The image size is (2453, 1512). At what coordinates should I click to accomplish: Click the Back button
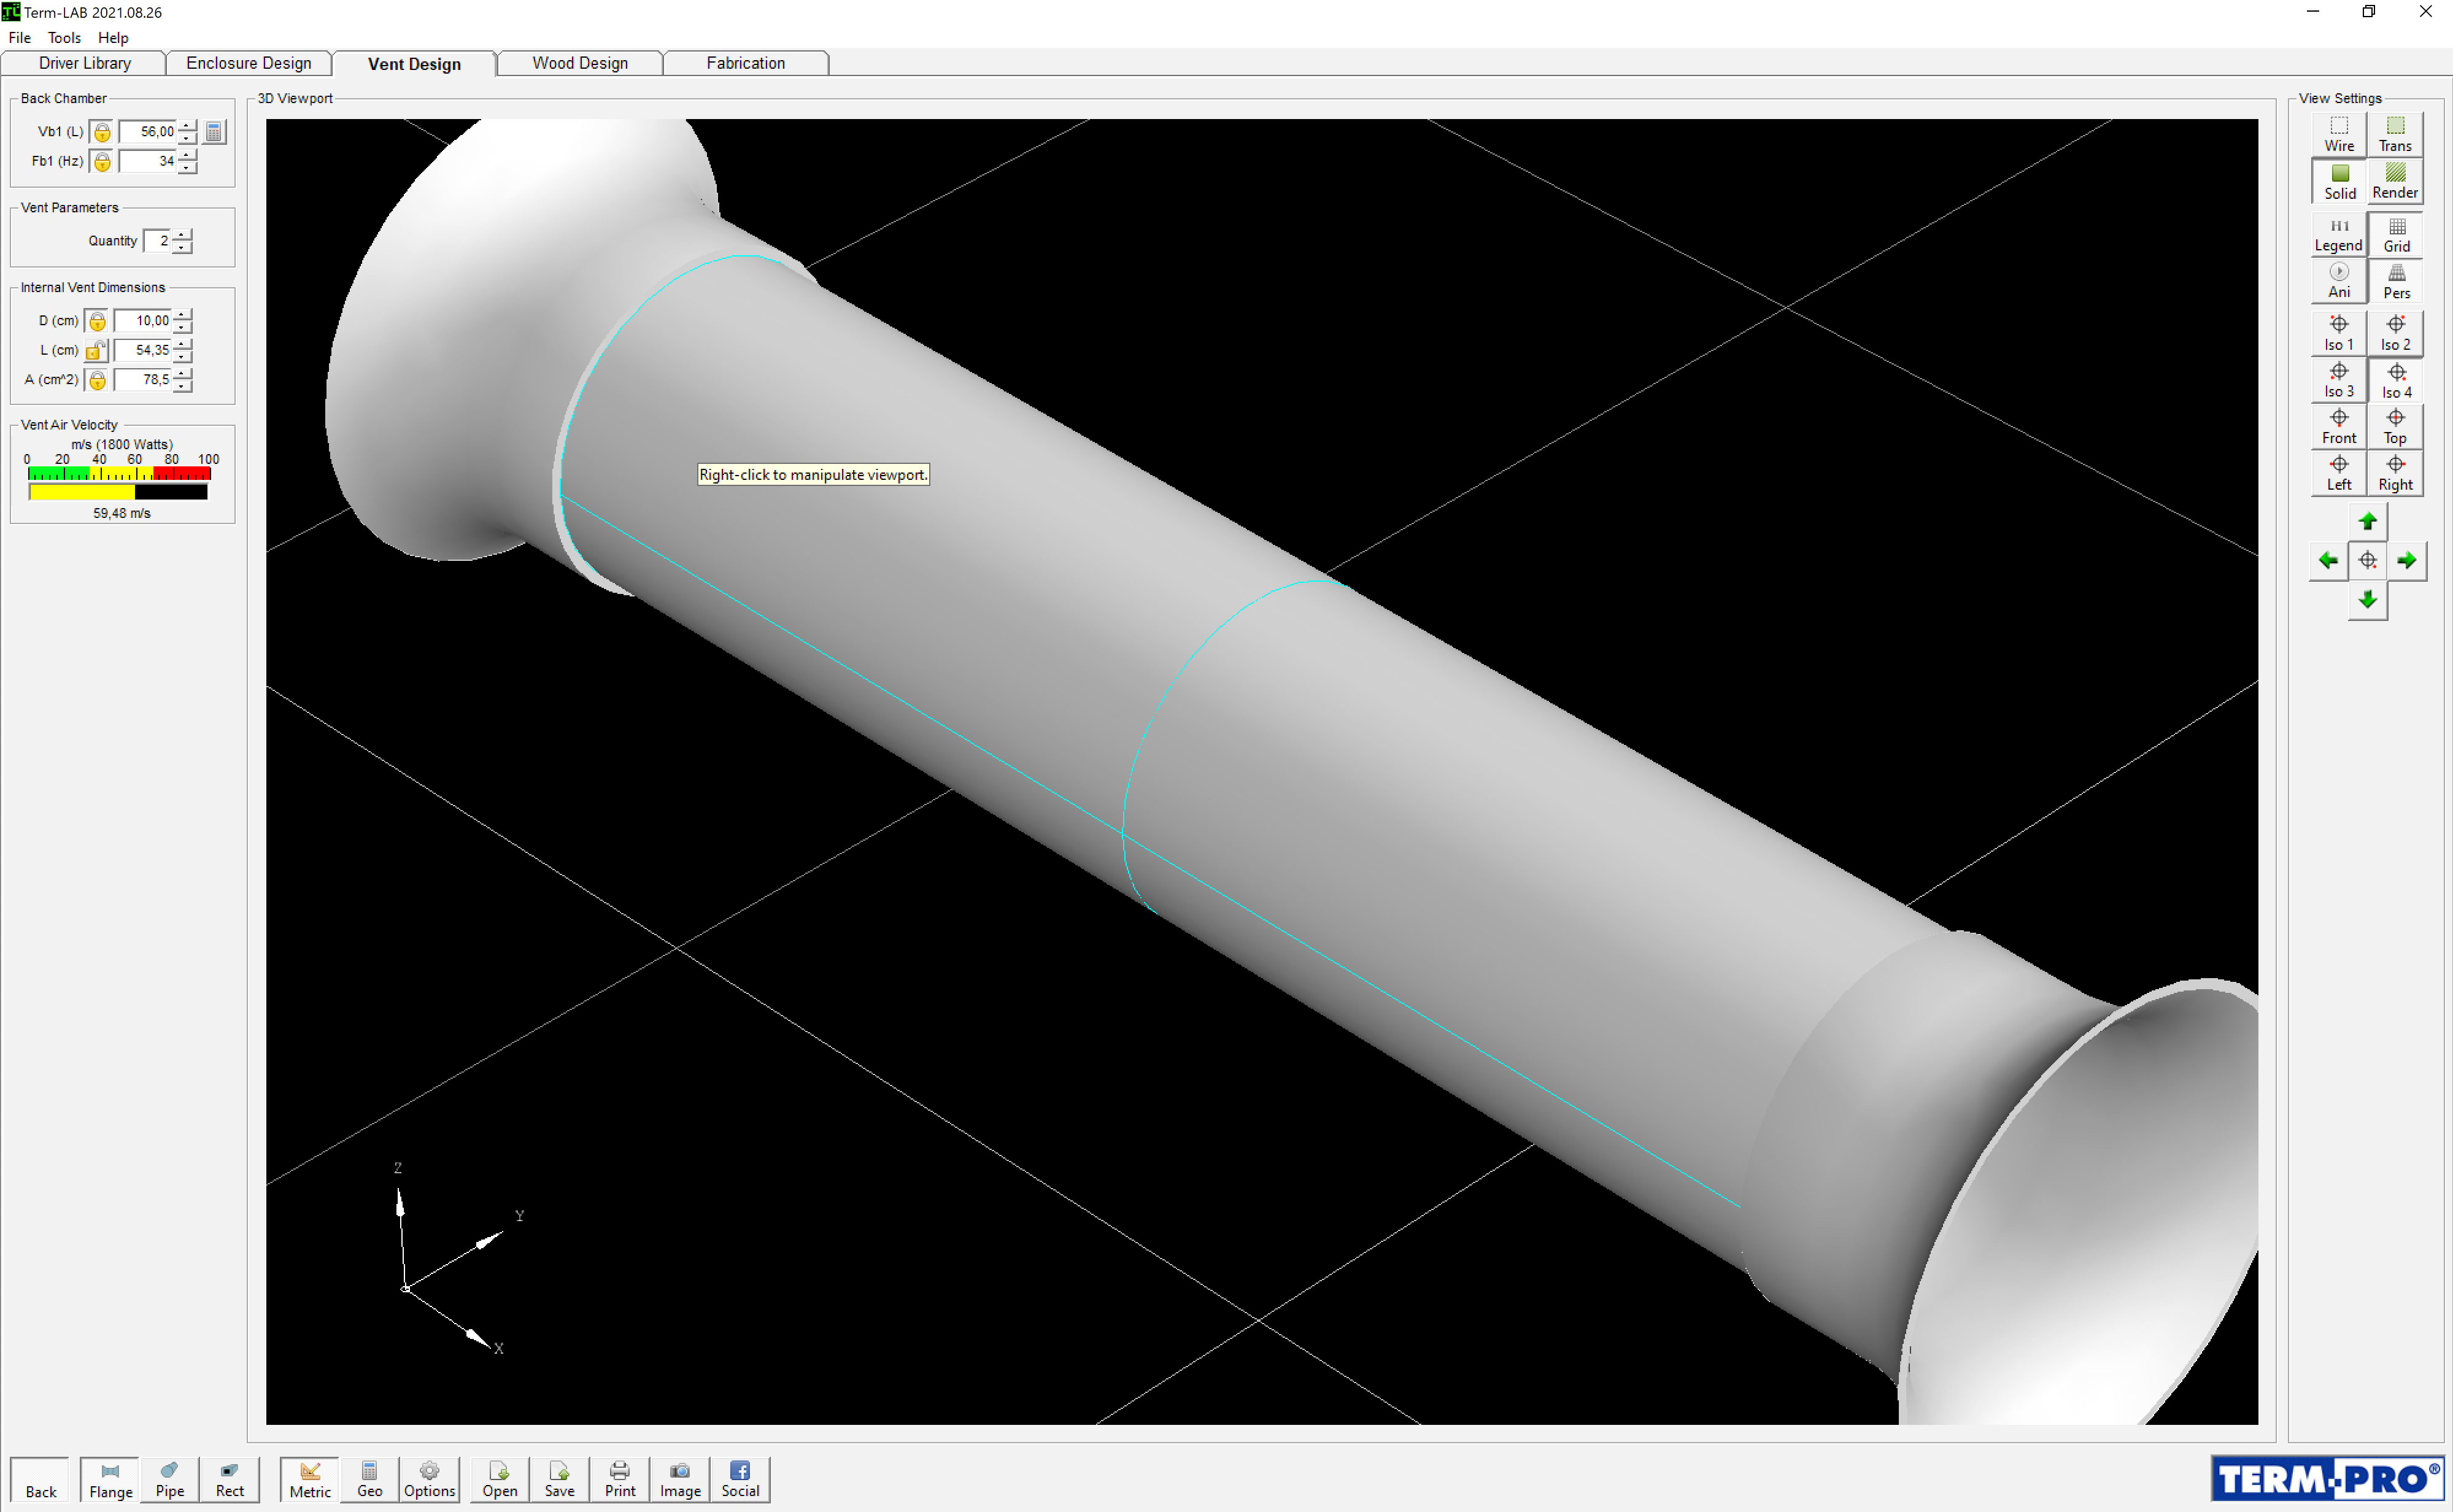pyautogui.click(x=41, y=1479)
